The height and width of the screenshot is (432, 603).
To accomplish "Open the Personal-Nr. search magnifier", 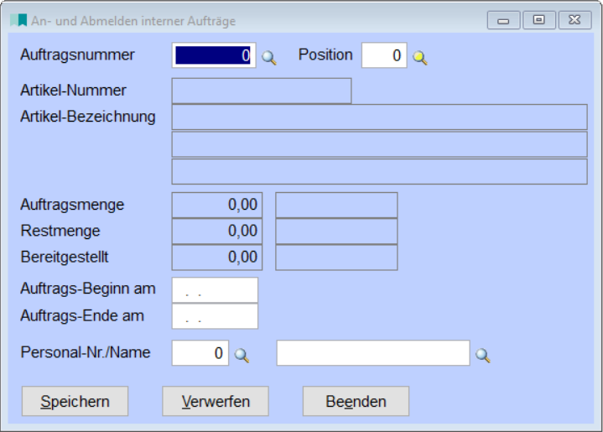I will 242,355.
